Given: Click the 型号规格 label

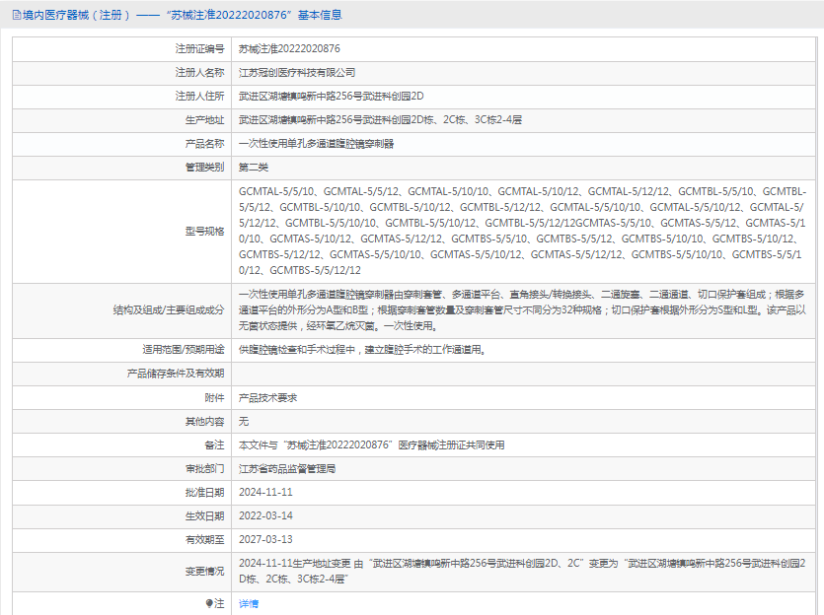Looking at the screenshot, I should (204, 231).
